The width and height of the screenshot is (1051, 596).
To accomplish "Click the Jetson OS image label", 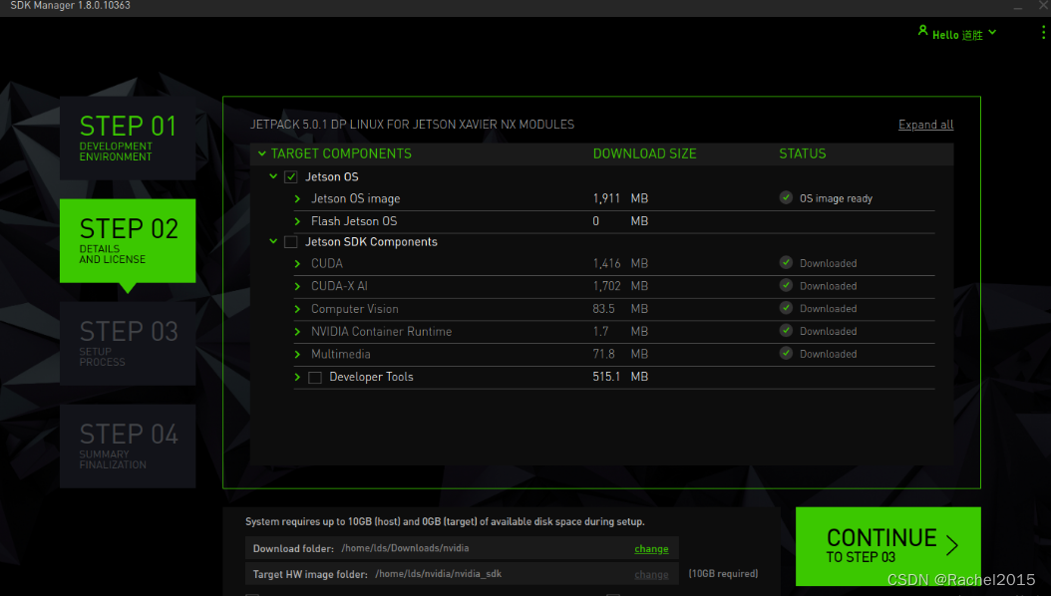I will [x=355, y=199].
